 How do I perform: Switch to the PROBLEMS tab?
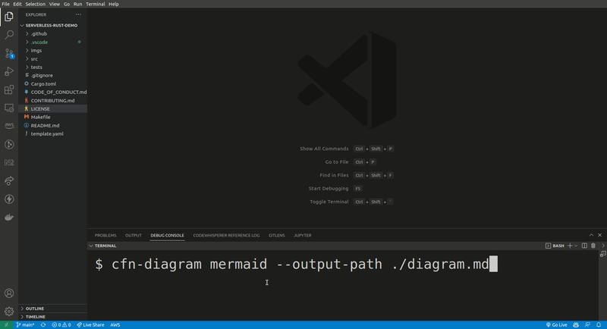[x=105, y=235]
